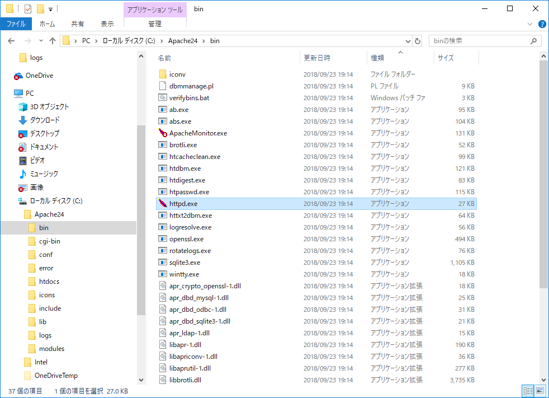Expand the ribbon using the chevron
The width and height of the screenshot is (549, 398).
pos(530,24)
